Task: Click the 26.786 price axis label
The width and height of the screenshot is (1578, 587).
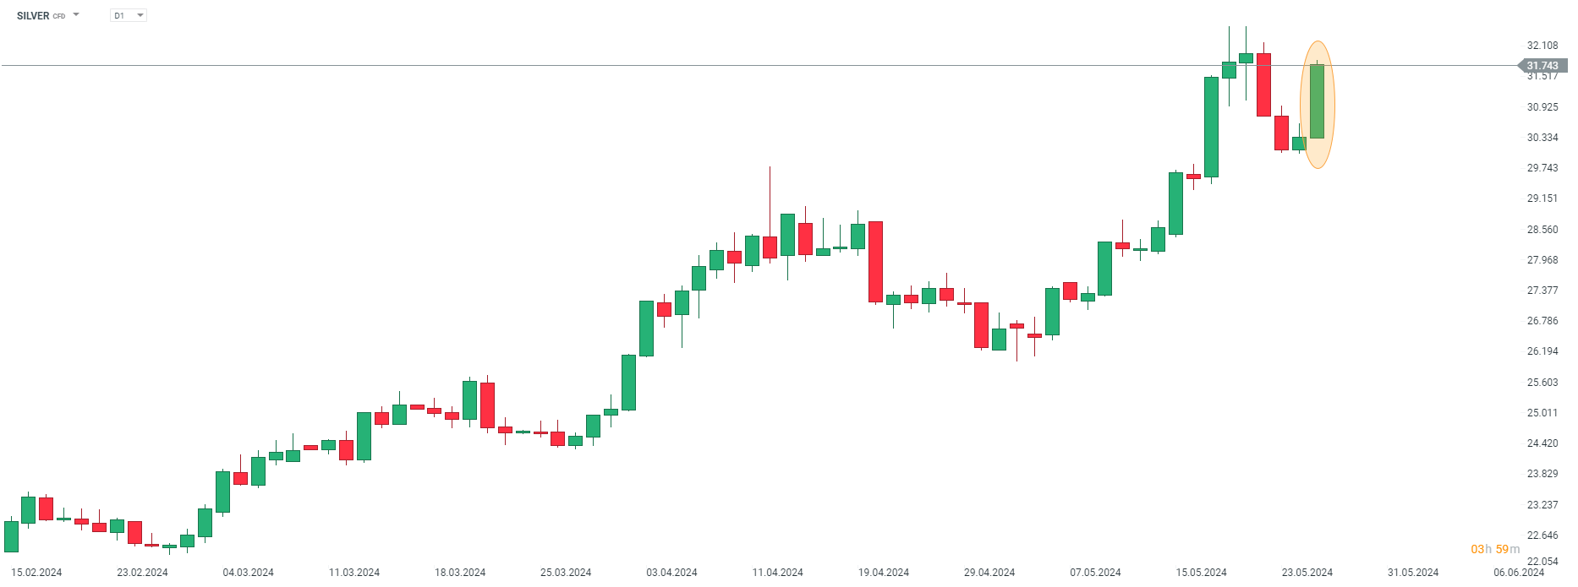Action: tap(1542, 321)
